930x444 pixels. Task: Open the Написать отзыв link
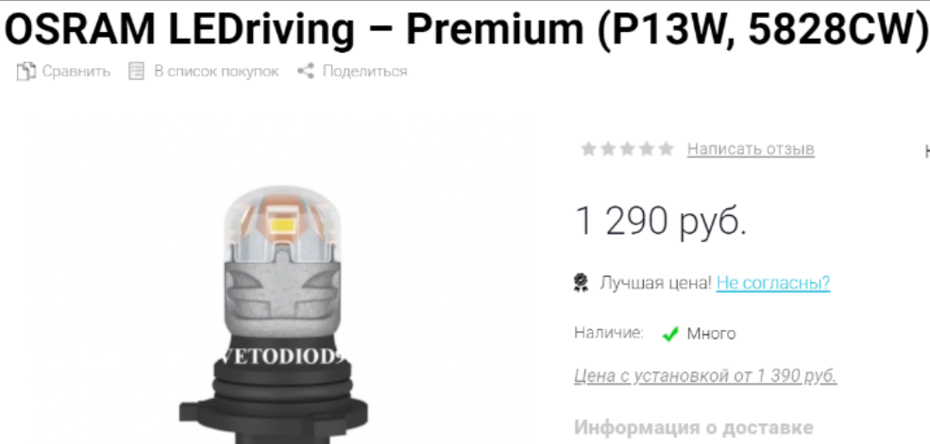tap(751, 149)
